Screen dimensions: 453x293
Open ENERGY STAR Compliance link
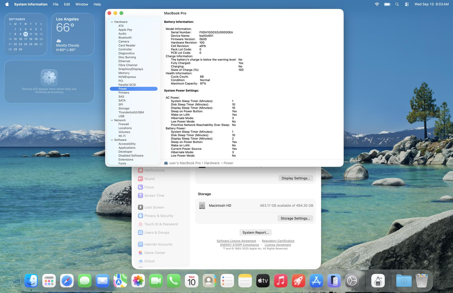click(x=239, y=245)
